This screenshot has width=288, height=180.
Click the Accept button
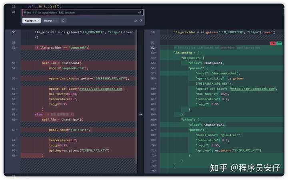coord(32,21)
